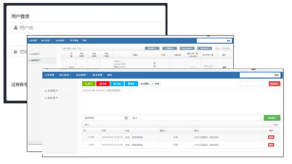Viewport: 292px width, 164px height.
Task: Click green sort arrow beside 导入时间
Action: pos(212,55)
